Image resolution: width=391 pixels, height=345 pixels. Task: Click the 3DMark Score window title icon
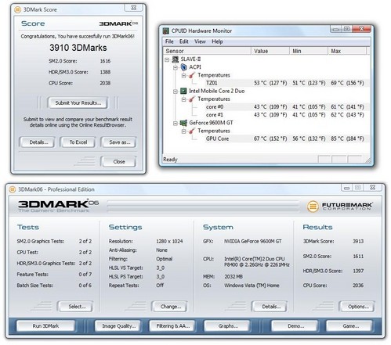point(17,9)
